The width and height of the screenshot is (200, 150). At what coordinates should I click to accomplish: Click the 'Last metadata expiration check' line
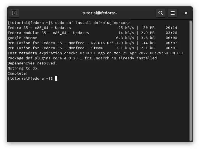97,53
